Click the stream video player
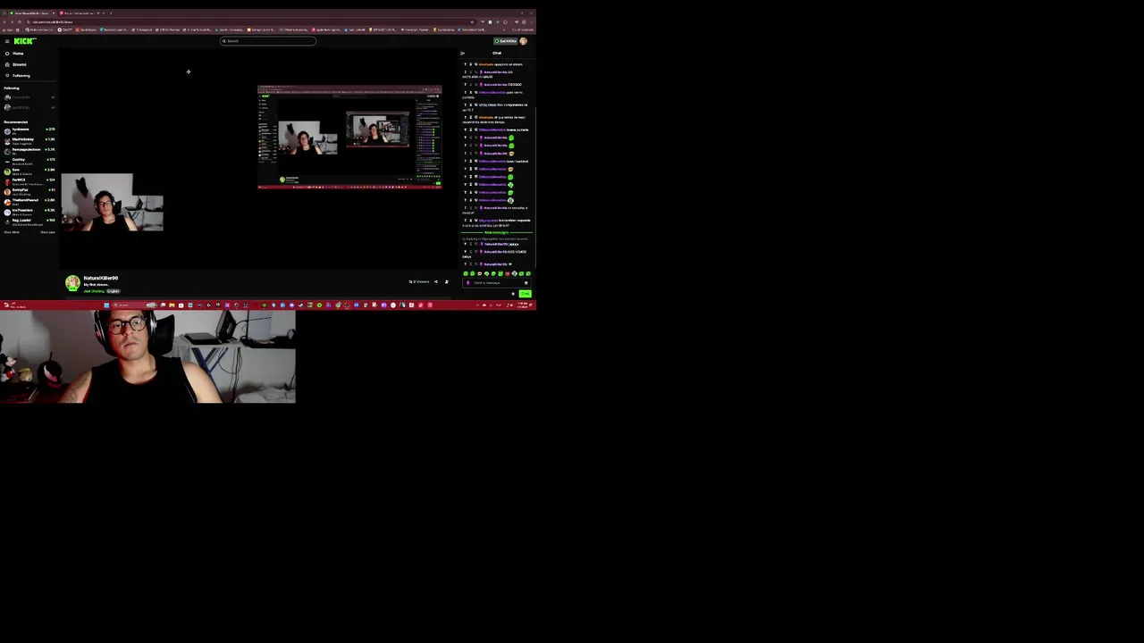Image resolution: width=1144 pixels, height=643 pixels. [258, 158]
